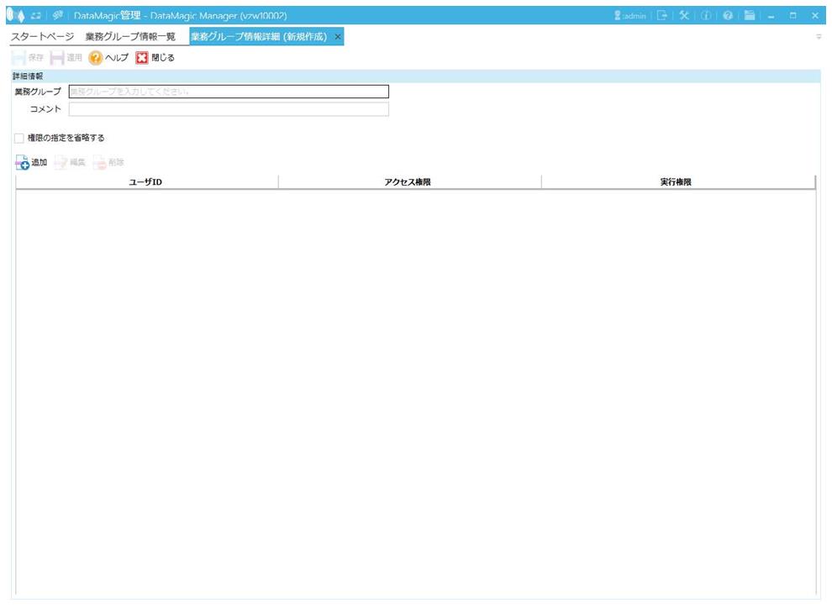Click the DataMagic logo icon at top-left
The image size is (832, 608).
(x=13, y=15)
